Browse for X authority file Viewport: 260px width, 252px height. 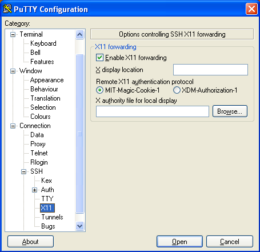[230, 111]
